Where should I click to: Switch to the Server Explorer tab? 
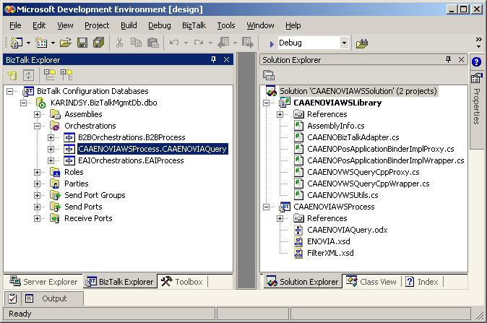(43, 281)
